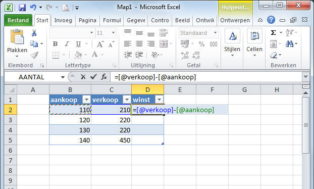Image resolution: width=314 pixels, height=189 pixels.
Task: Expand the formula bar
Action: 305,77
